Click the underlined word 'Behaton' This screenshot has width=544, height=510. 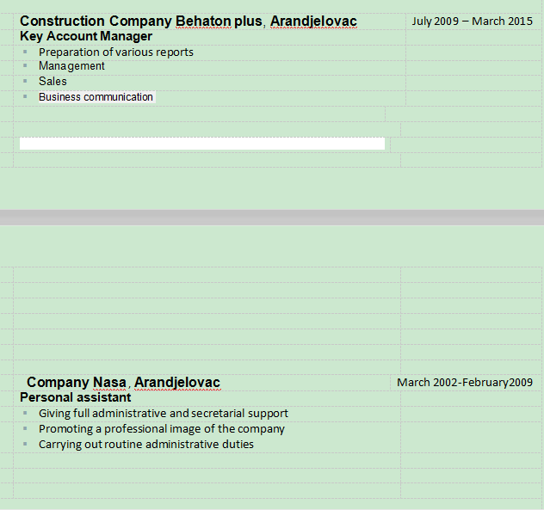pos(203,22)
